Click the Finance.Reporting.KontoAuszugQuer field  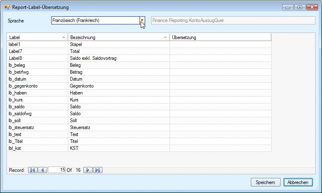233,20
